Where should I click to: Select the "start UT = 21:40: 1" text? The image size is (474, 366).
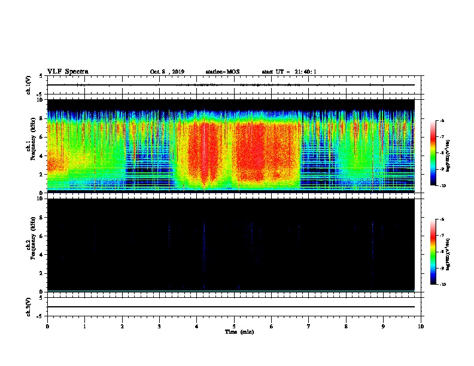tap(289, 72)
